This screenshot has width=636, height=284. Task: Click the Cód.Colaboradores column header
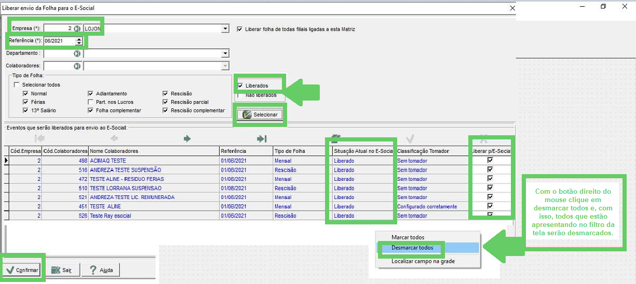pos(65,151)
